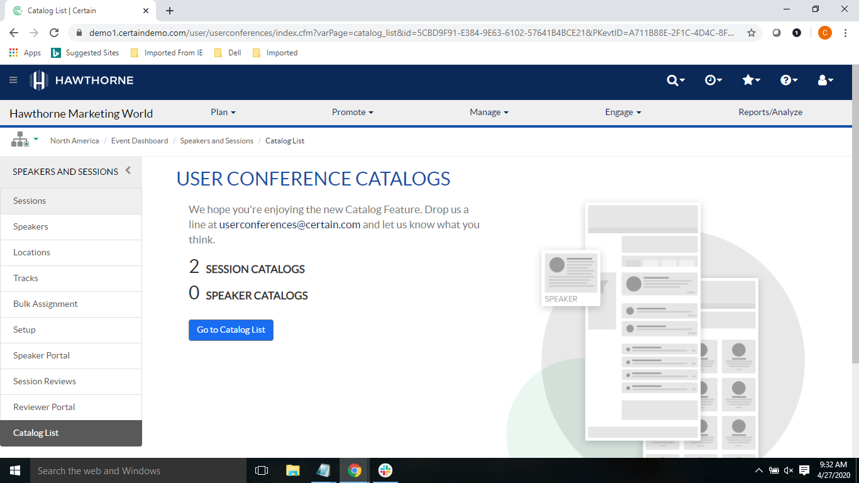The image size is (859, 483).
Task: Click the User Conference Catalogs heading
Action: click(313, 179)
